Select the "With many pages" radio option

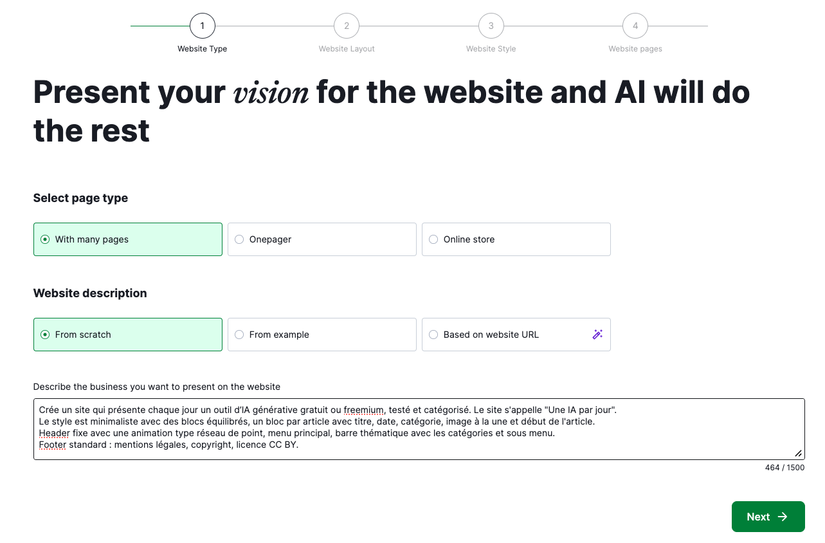click(45, 239)
